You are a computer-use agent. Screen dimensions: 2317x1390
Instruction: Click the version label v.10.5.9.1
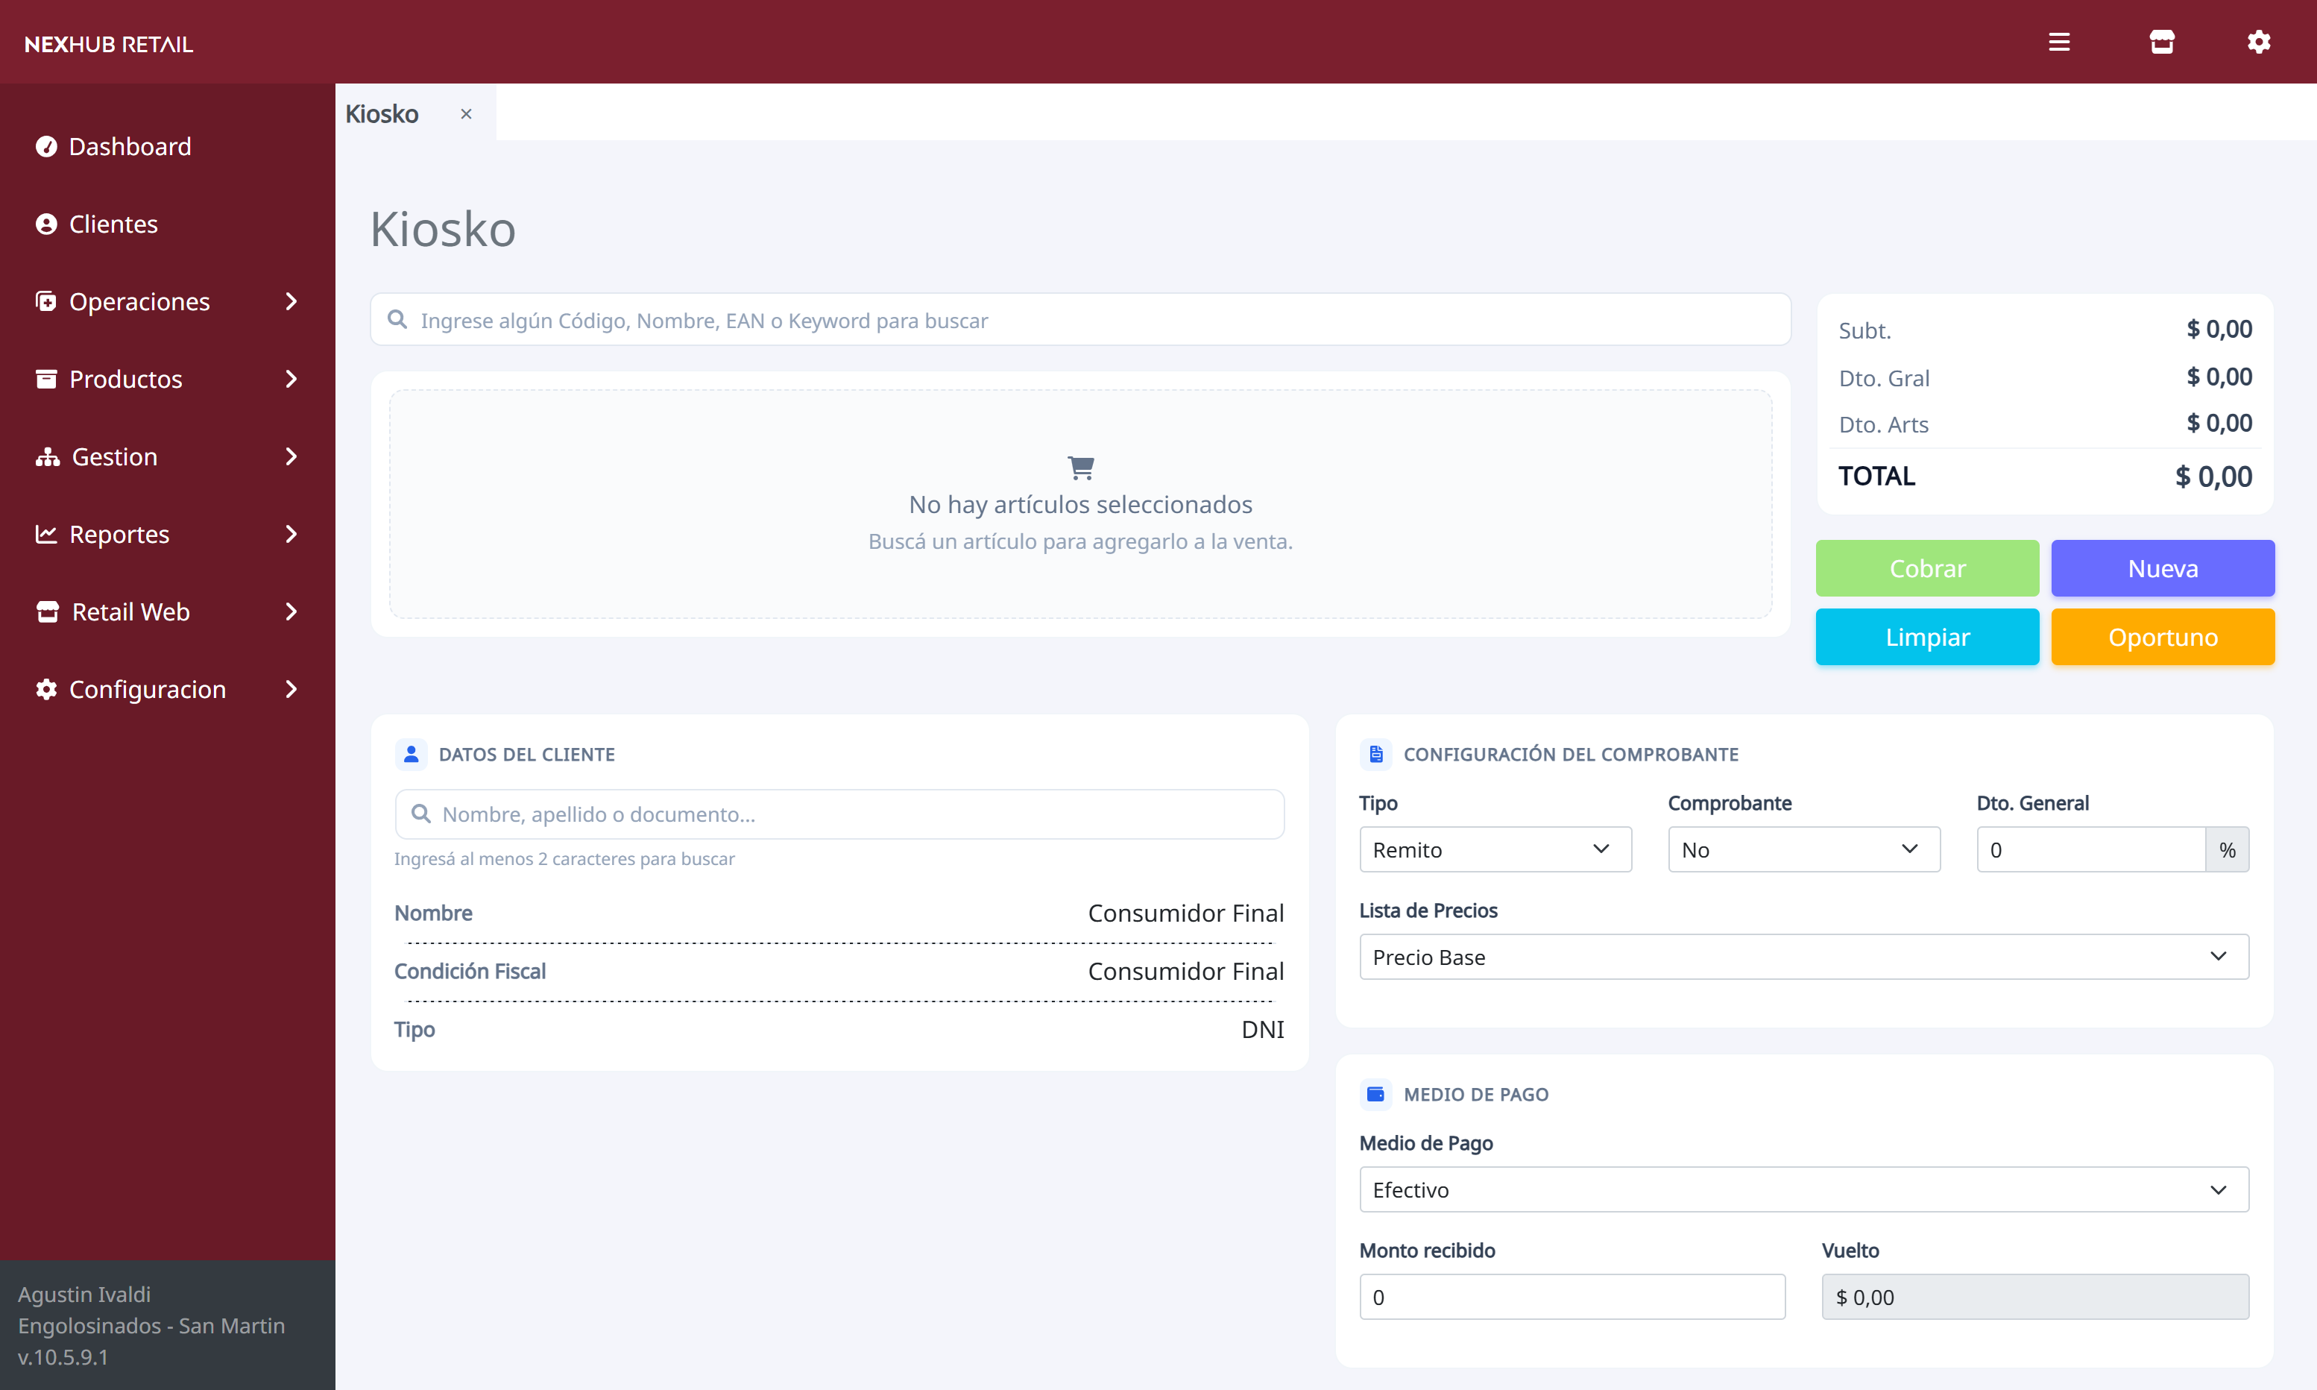[63, 1356]
